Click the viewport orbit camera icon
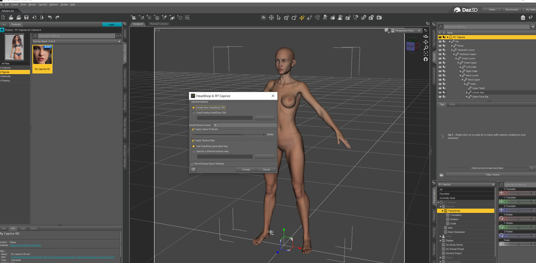 pos(426,36)
